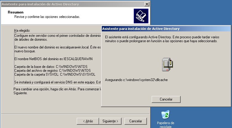Screen dimensions: 232x128
Task: Click the 'El asistente está configurando Active Directory' message
Action: [x=162, y=39]
